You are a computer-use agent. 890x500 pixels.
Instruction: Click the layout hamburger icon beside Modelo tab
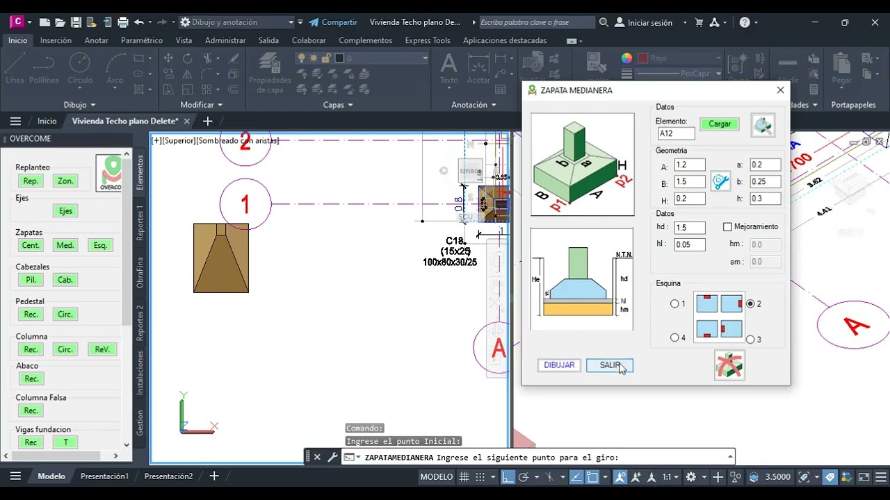point(15,476)
